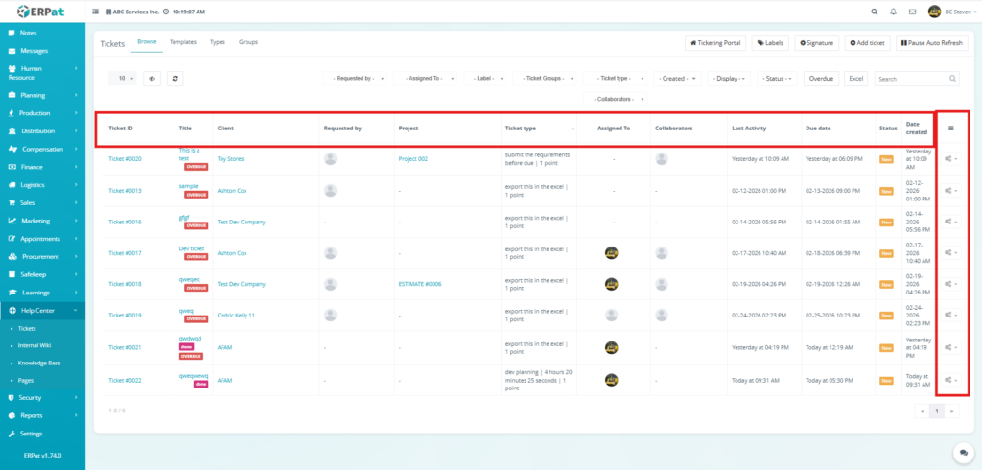Click the Add ticket button
982x470 pixels.
[867, 43]
